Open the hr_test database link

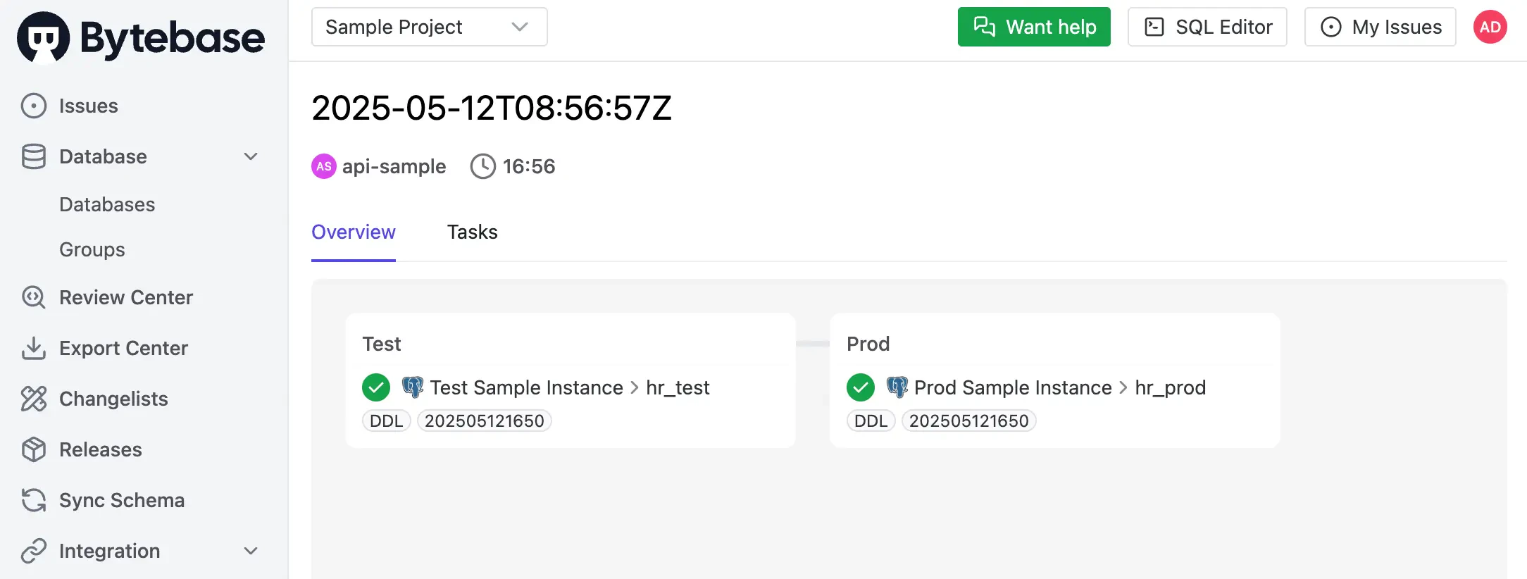coord(678,387)
